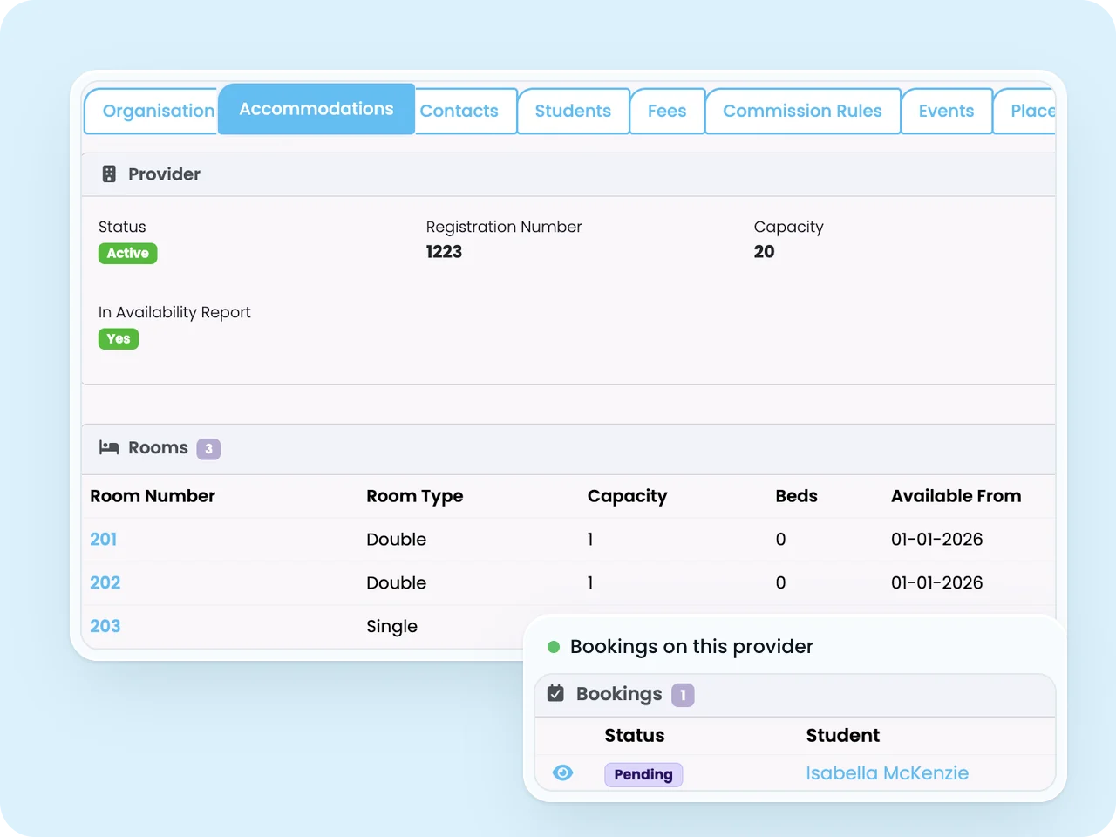The height and width of the screenshot is (837, 1116).
Task: Click the Rooms bed icon
Action: point(109,448)
